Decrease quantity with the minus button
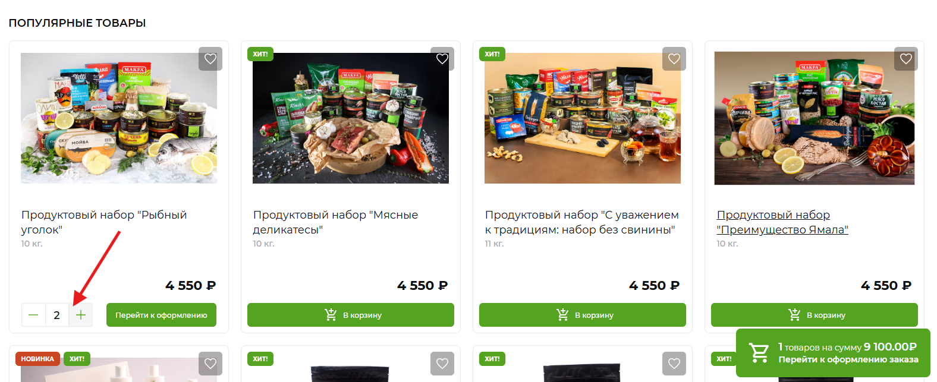The width and height of the screenshot is (937, 382). point(33,315)
